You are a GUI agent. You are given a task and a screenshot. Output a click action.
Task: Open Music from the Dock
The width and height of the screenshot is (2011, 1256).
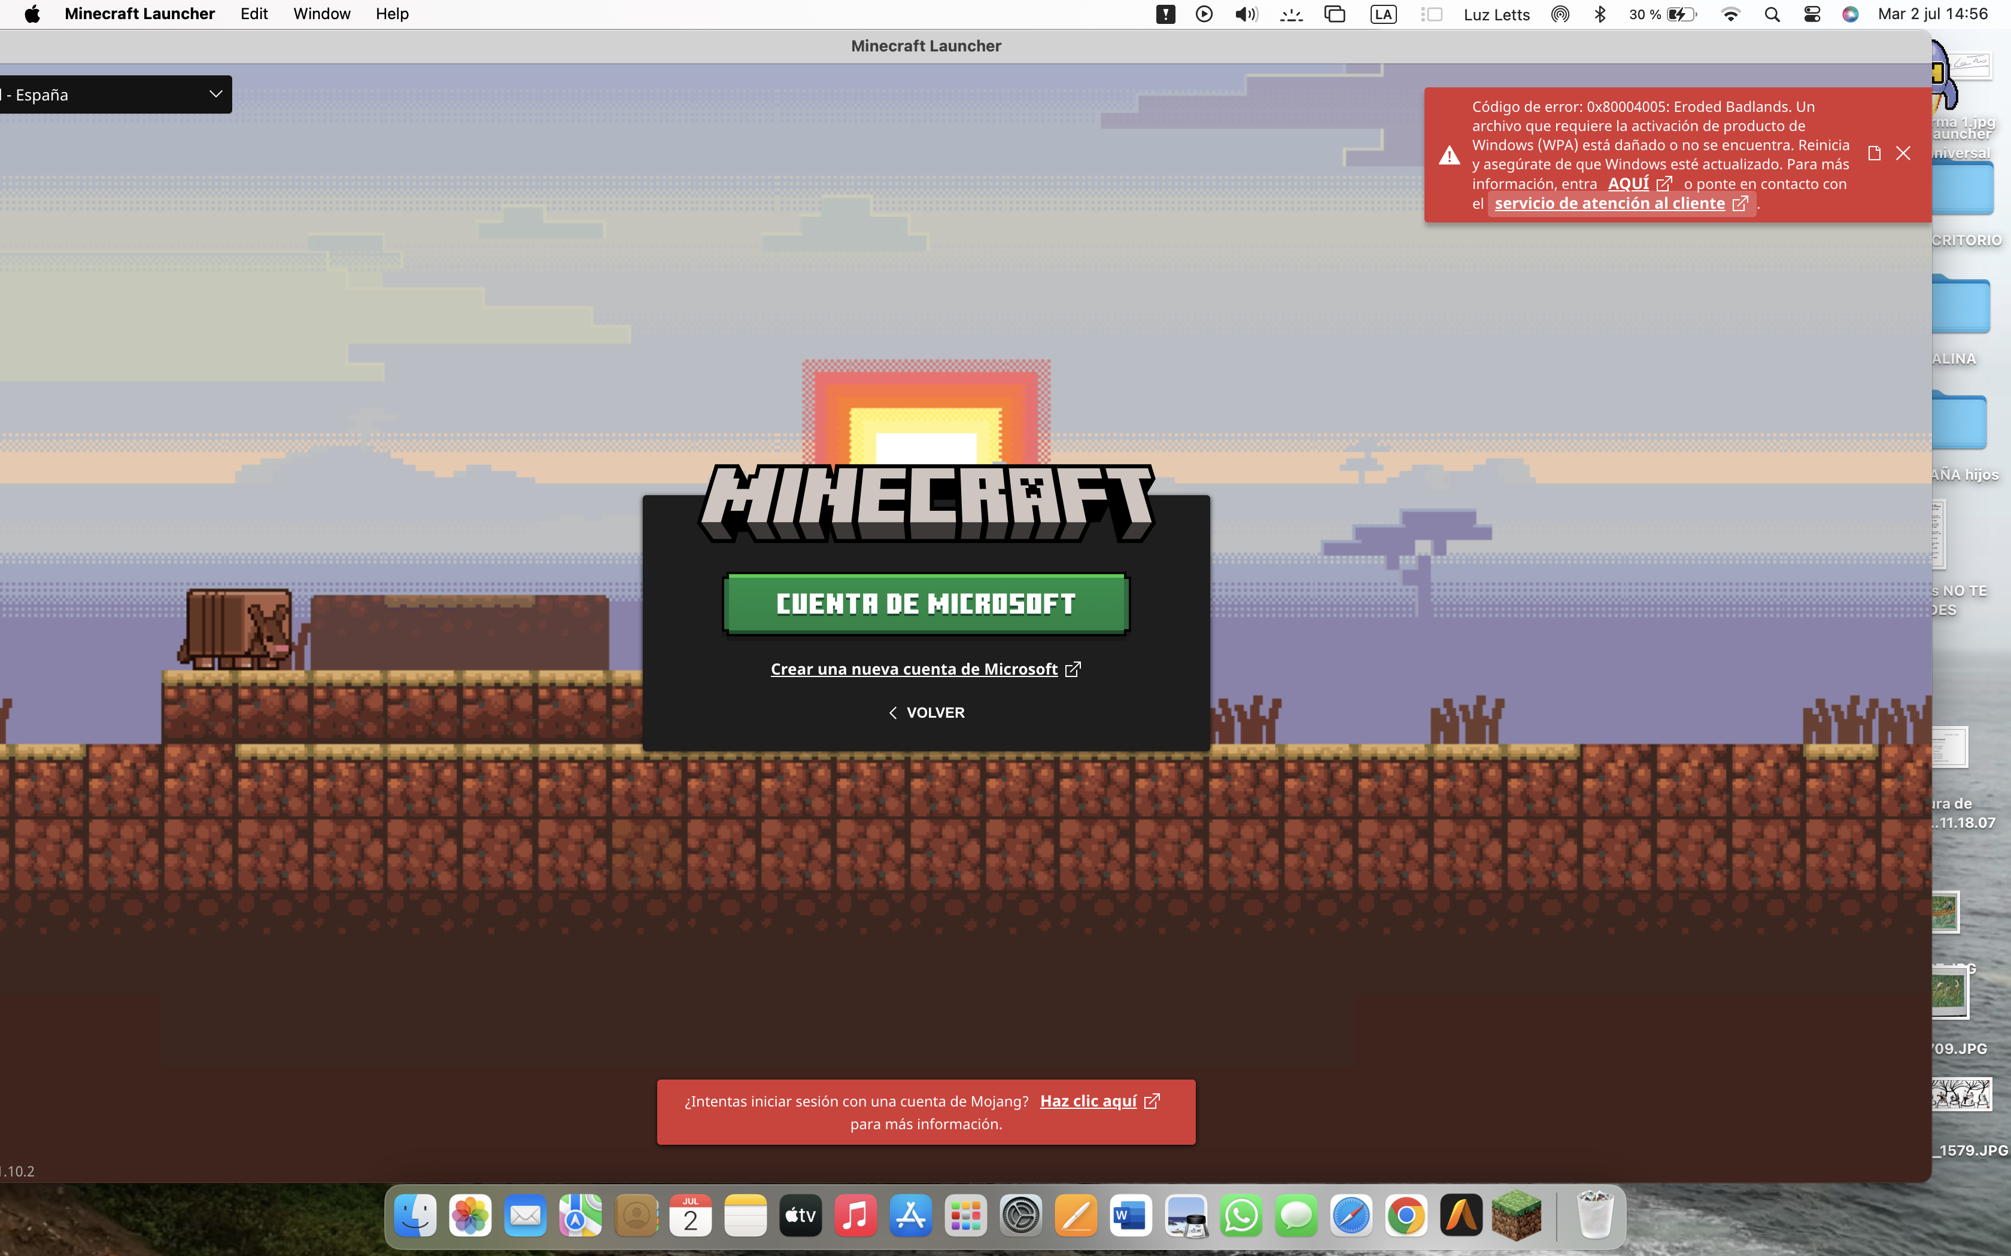[x=855, y=1216]
